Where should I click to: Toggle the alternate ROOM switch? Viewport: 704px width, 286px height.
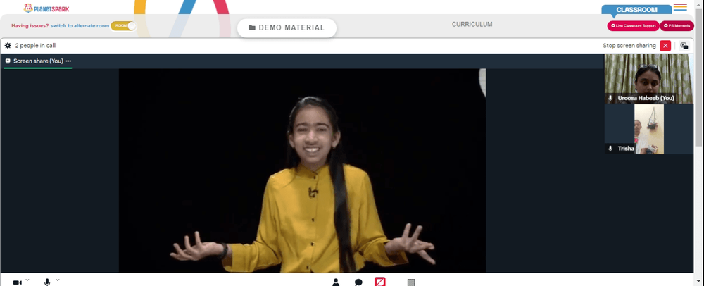pos(123,25)
